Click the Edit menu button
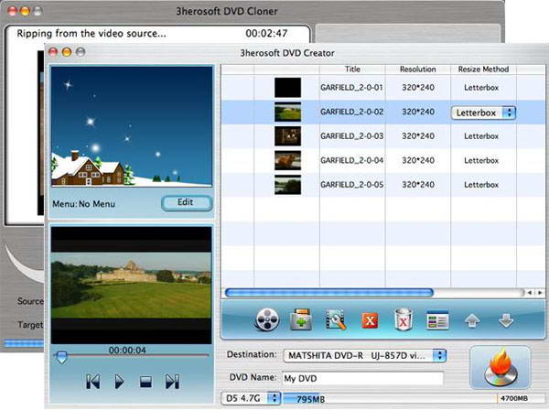This screenshot has width=549, height=410. 187,203
